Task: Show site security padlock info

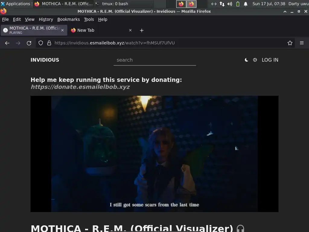Action: tap(49, 43)
